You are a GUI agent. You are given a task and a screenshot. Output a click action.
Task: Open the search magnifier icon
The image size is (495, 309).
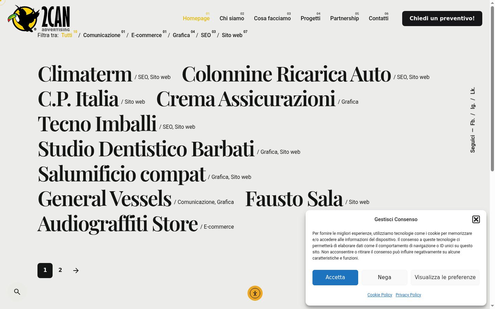[17, 292]
